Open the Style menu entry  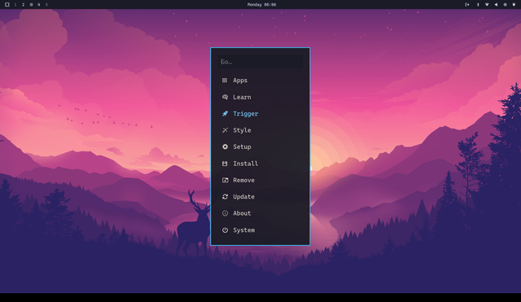click(x=260, y=130)
